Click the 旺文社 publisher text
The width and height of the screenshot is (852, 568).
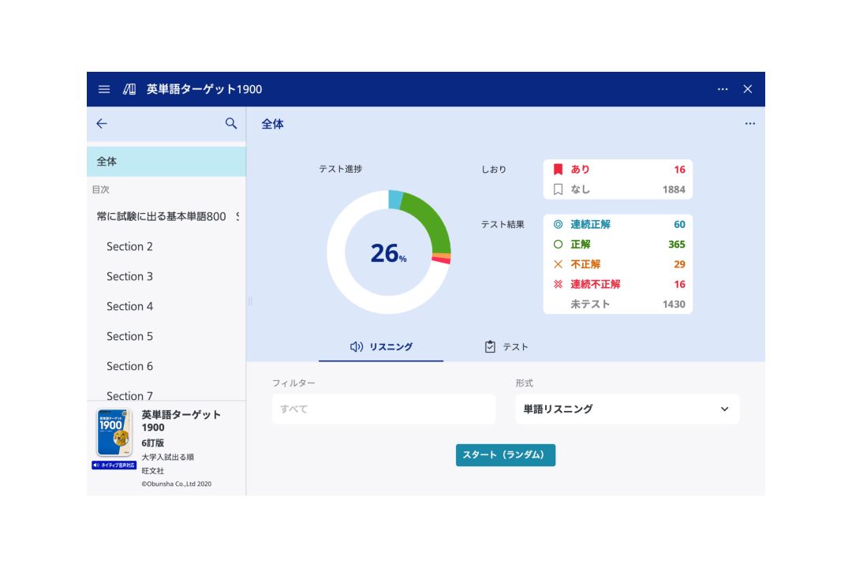(153, 471)
